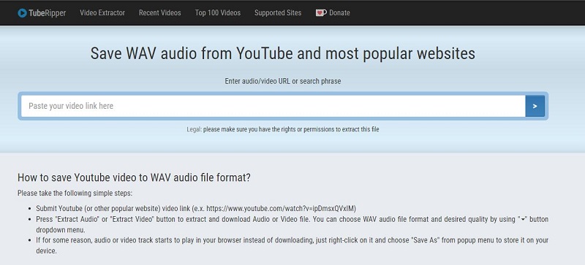585x265 pixels.
Task: Click the 'Press "Extract Audio"' step text
Action: (x=292, y=224)
